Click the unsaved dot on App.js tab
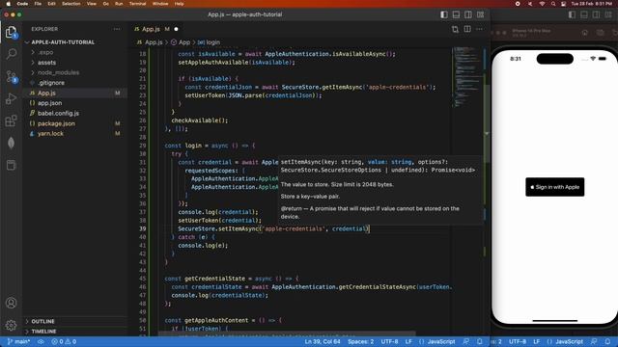The width and height of the screenshot is (618, 347). (x=176, y=29)
